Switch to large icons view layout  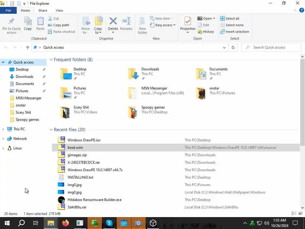click(x=301, y=213)
